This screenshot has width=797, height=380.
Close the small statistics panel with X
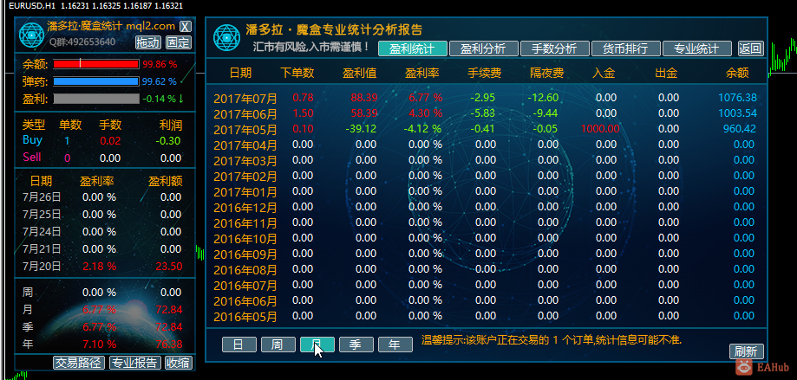tap(186, 26)
